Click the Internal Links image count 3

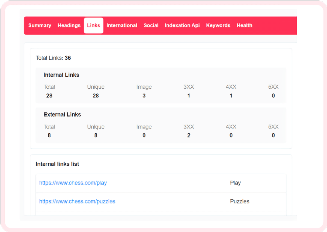point(144,96)
